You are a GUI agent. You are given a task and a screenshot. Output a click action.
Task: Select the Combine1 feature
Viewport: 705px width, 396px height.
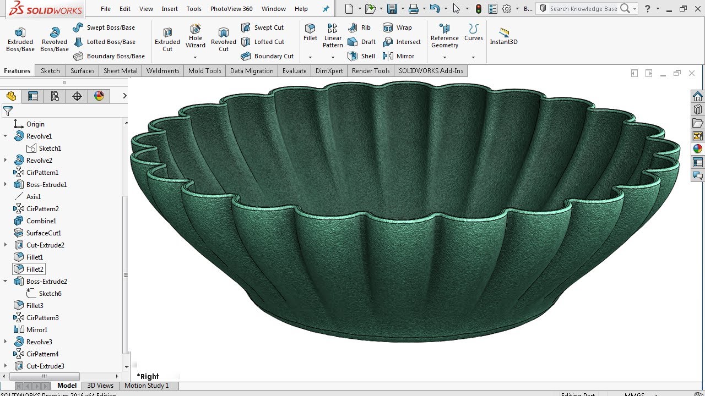pyautogui.click(x=35, y=221)
